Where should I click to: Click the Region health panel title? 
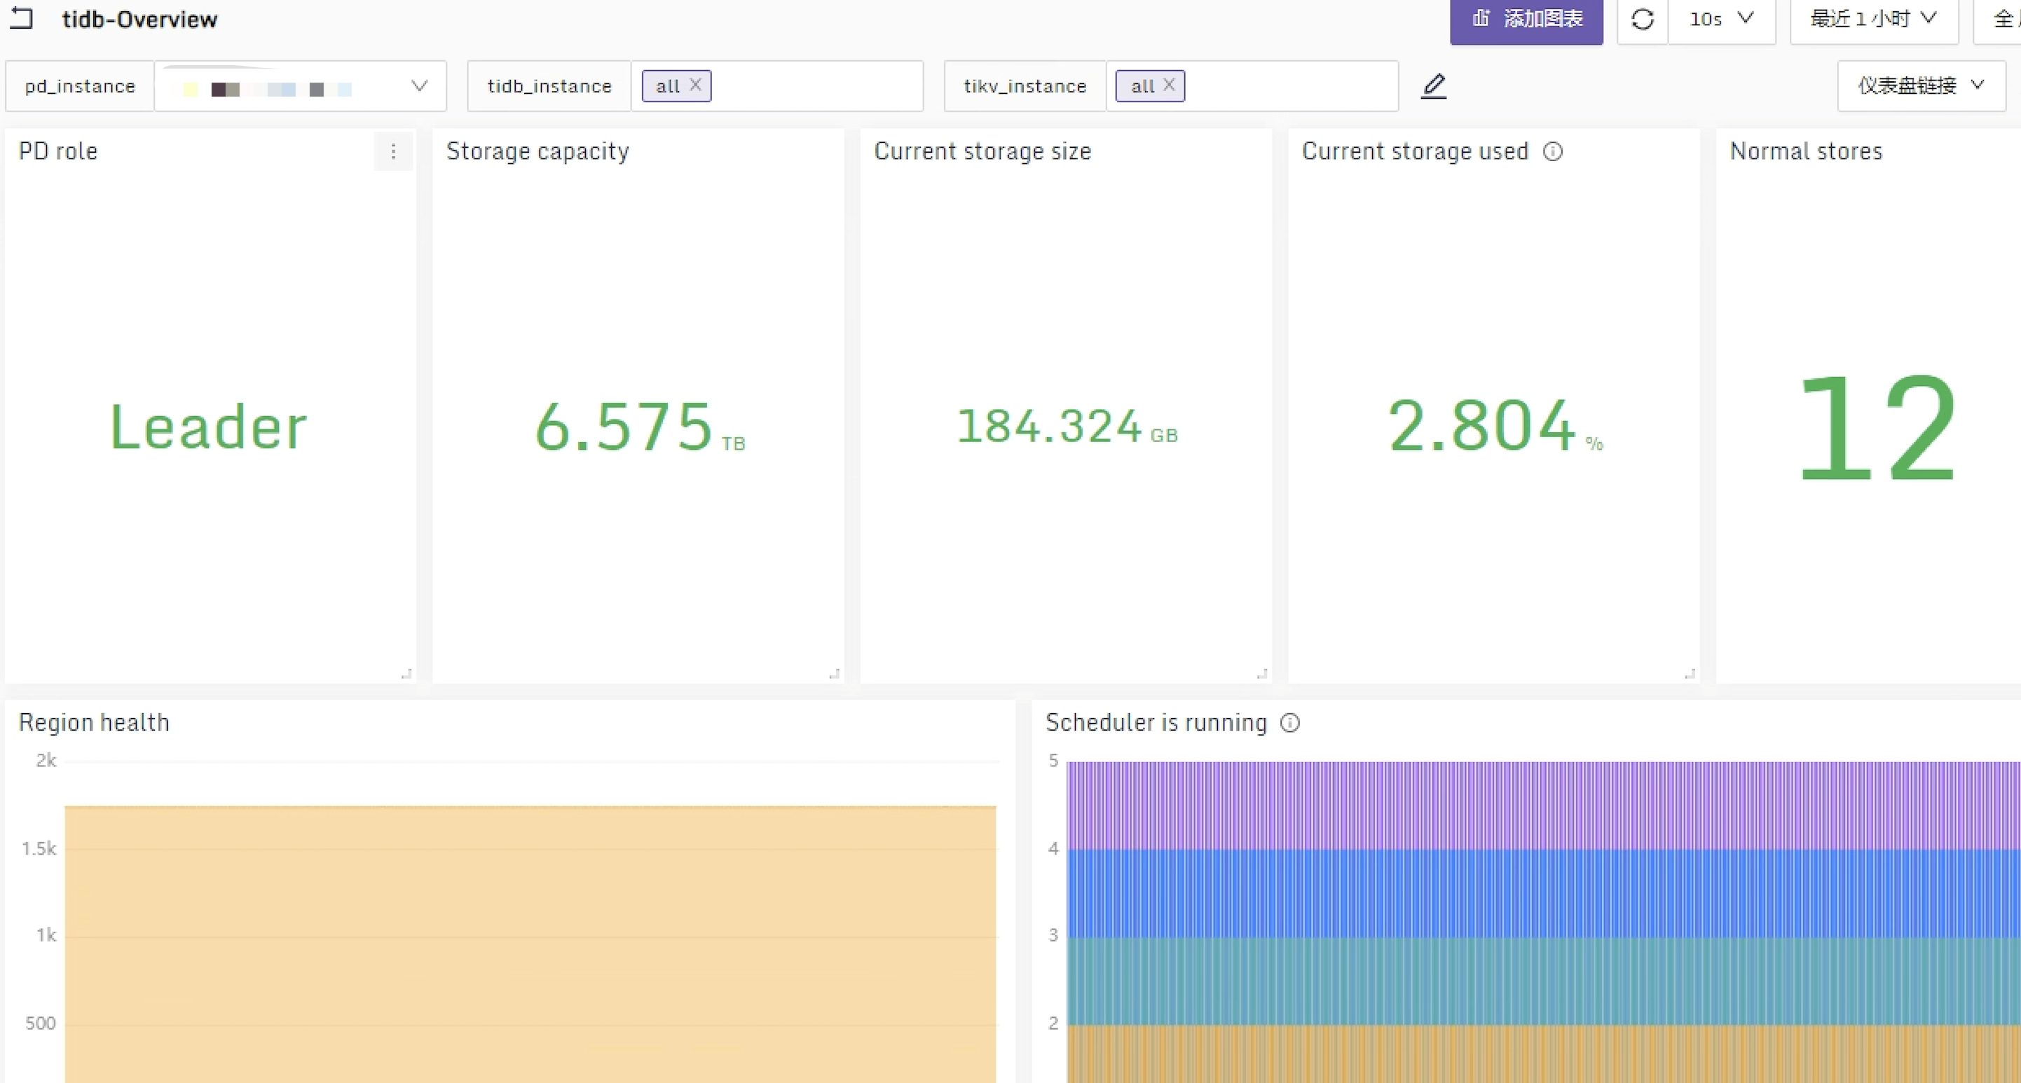pos(94,722)
